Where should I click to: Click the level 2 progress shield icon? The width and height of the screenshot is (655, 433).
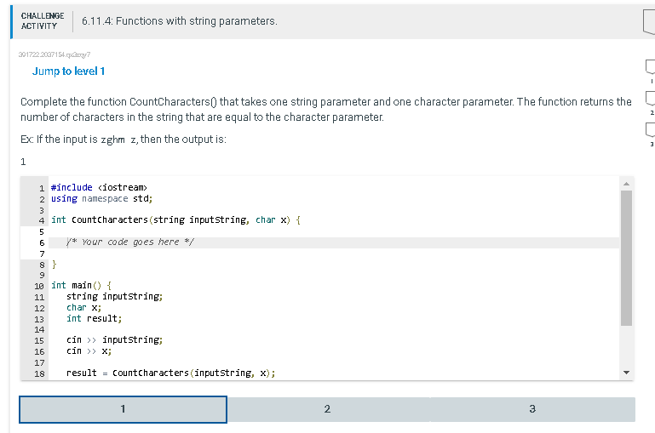pos(651,99)
